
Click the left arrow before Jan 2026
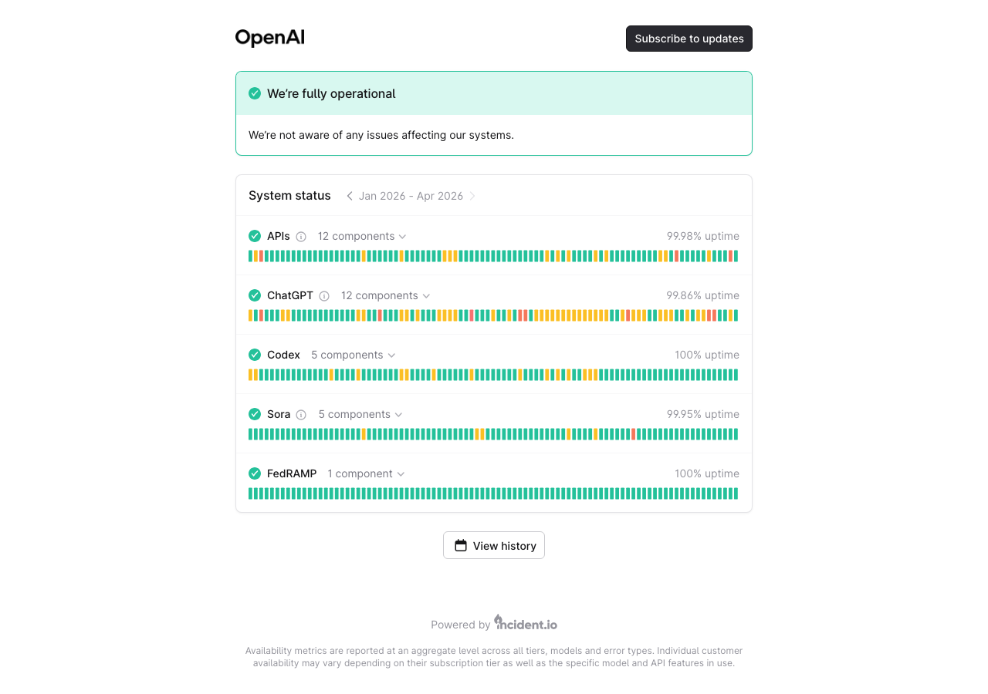point(349,196)
